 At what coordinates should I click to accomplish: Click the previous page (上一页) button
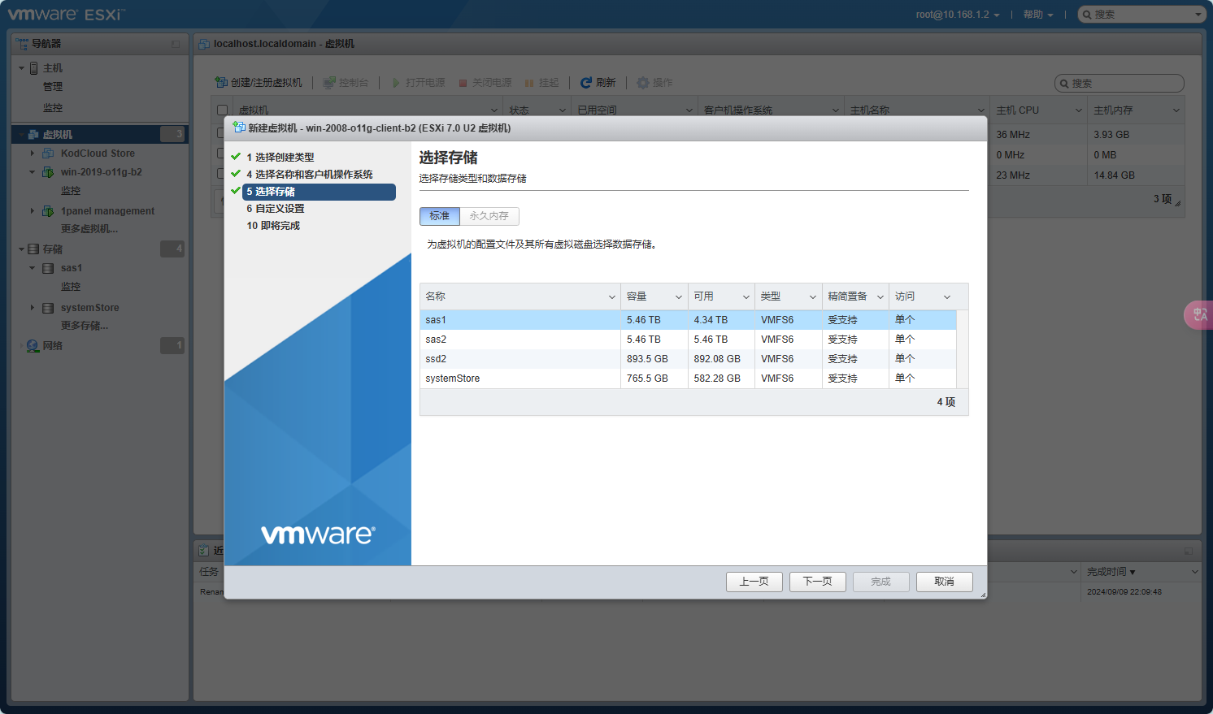coord(754,582)
